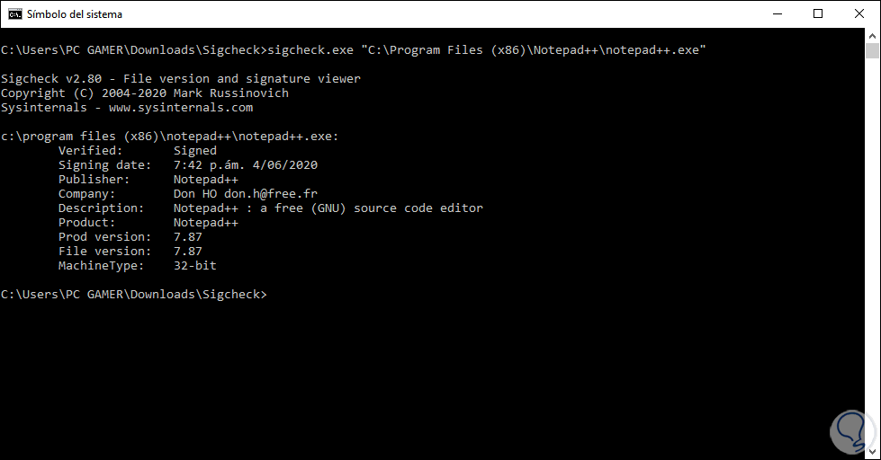The image size is (881, 460).
Task: Click the Description line mentioning source code editor
Action: click(328, 208)
